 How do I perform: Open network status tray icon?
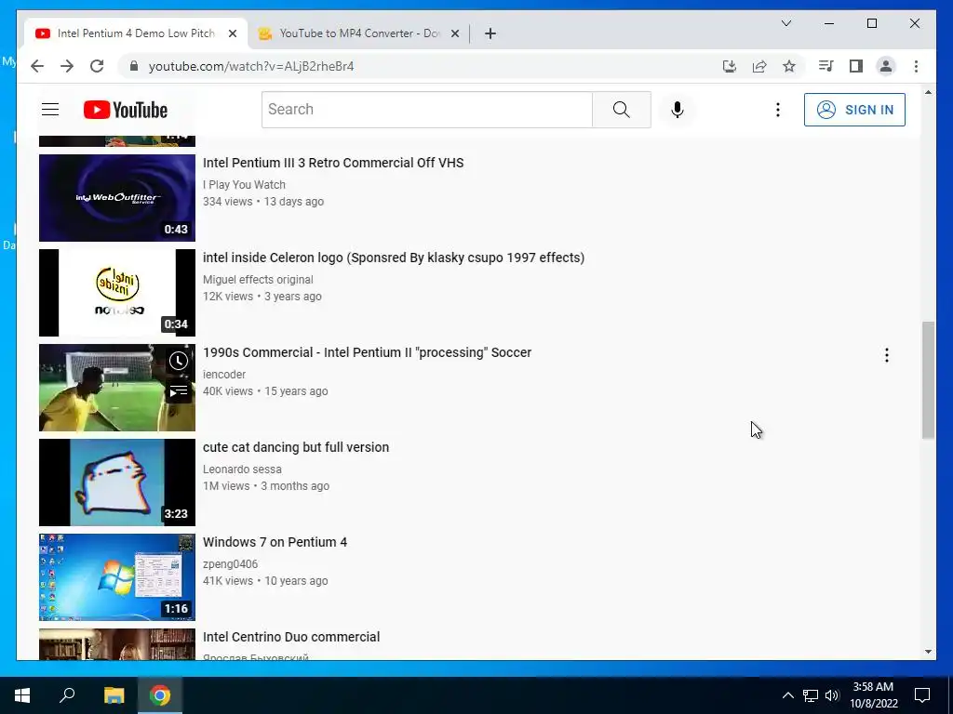811,695
